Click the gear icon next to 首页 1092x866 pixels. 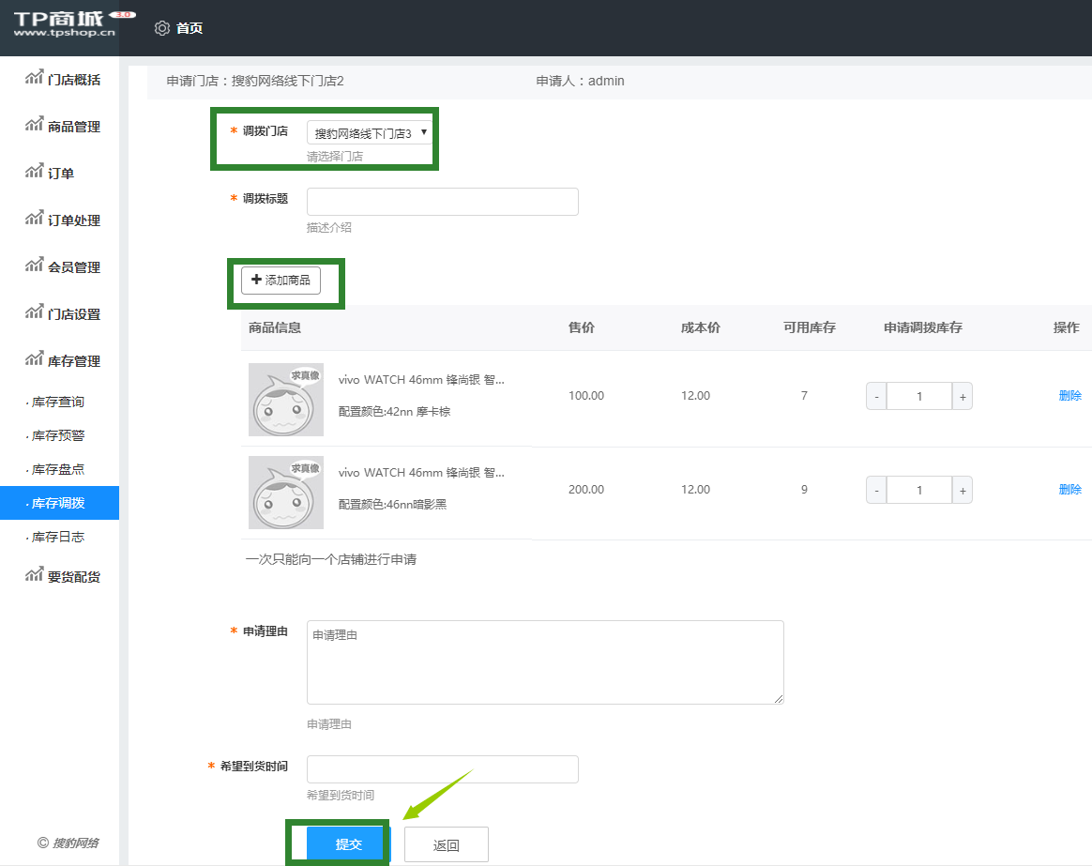click(x=162, y=28)
